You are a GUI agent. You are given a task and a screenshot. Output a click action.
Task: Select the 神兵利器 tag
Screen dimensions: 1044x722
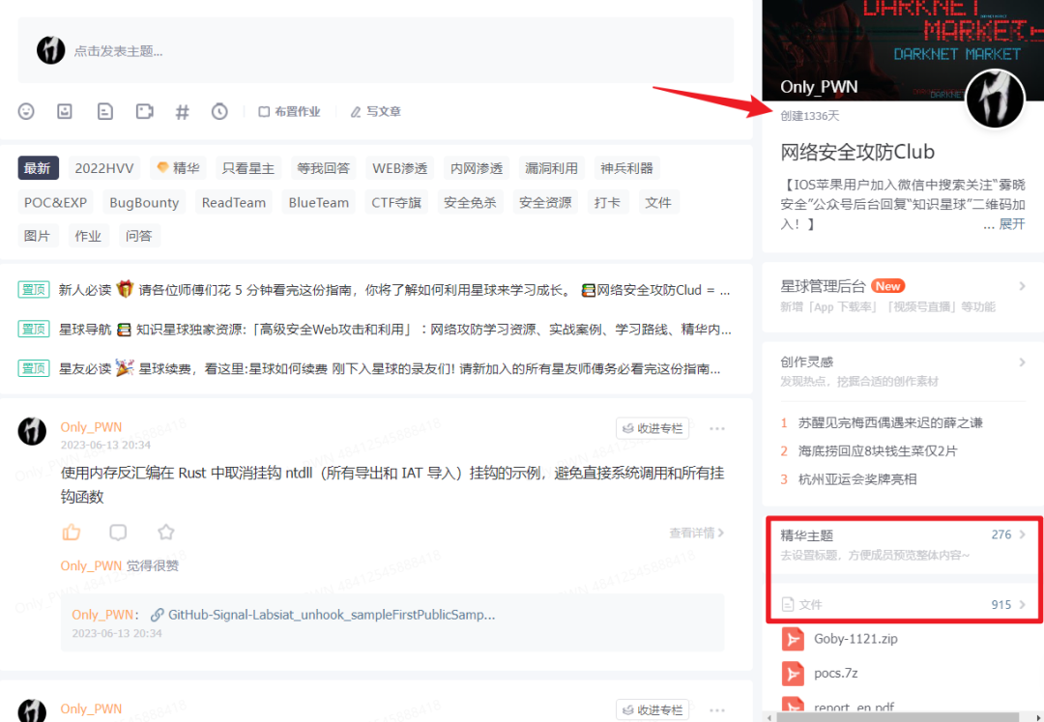coord(626,168)
